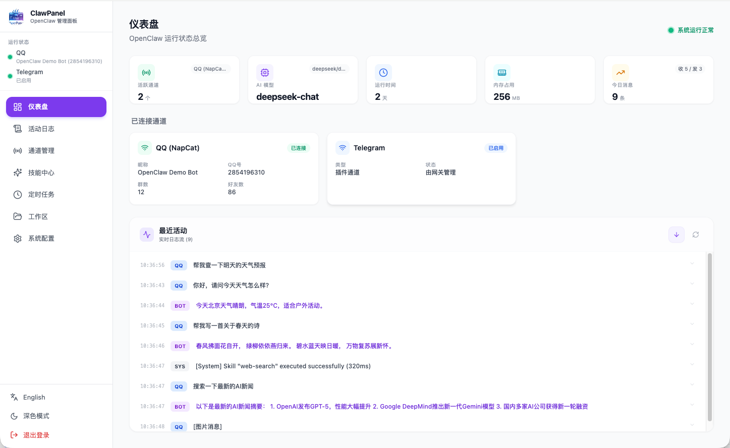
Task: Click the uptime clock icon
Action: pos(383,73)
